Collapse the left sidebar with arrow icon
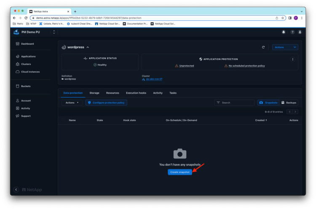Screen dimensions: 316x209 [x=16, y=190]
